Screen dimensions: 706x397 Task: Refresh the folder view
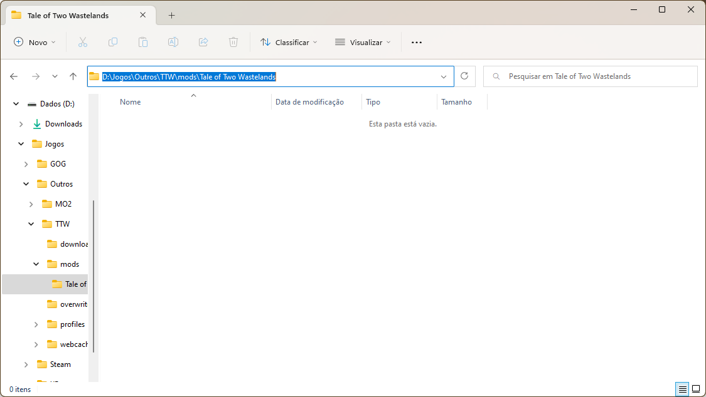(464, 76)
